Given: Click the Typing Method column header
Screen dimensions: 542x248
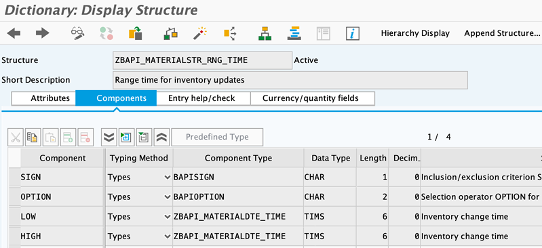Looking at the screenshot, I should (x=139, y=158).
